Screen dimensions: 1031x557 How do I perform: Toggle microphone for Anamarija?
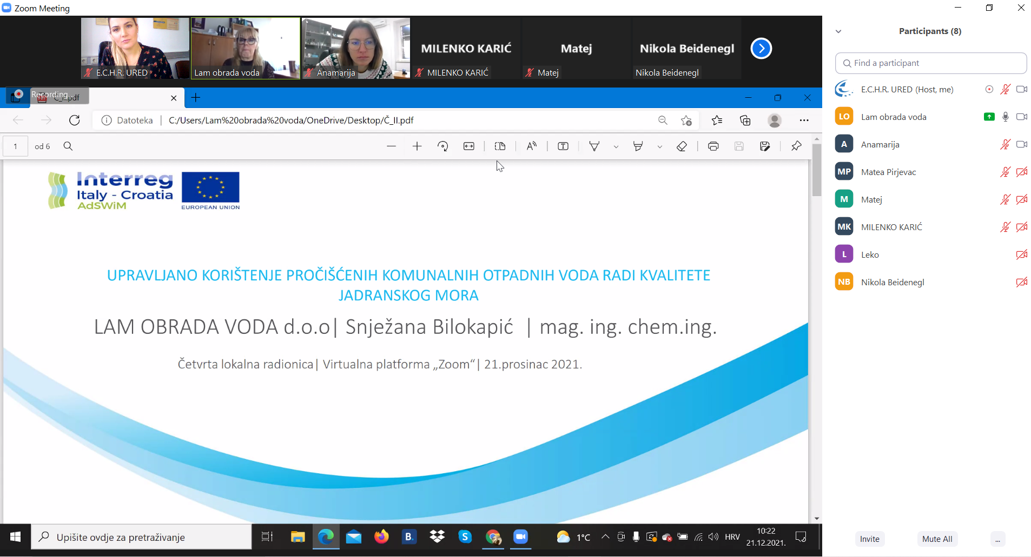click(1005, 144)
